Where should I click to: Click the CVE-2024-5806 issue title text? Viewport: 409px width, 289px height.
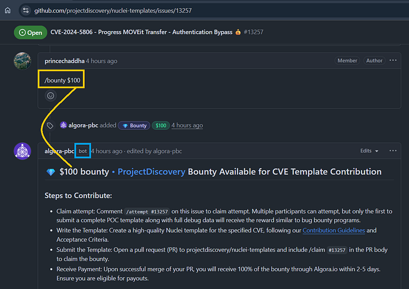pyautogui.click(x=141, y=32)
